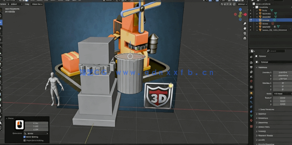Open the green triangle Object Data tab
Image resolution: width=292 pixels, height=145 pixels.
click(251, 116)
